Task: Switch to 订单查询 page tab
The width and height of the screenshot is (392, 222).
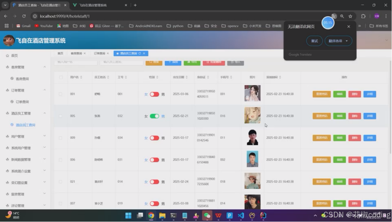Action: point(99,53)
